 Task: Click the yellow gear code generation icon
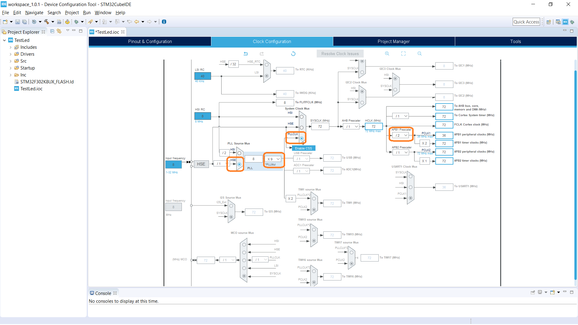(67, 22)
